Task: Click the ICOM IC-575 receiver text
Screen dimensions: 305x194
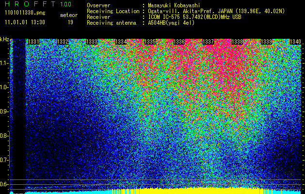Action: click(194, 17)
